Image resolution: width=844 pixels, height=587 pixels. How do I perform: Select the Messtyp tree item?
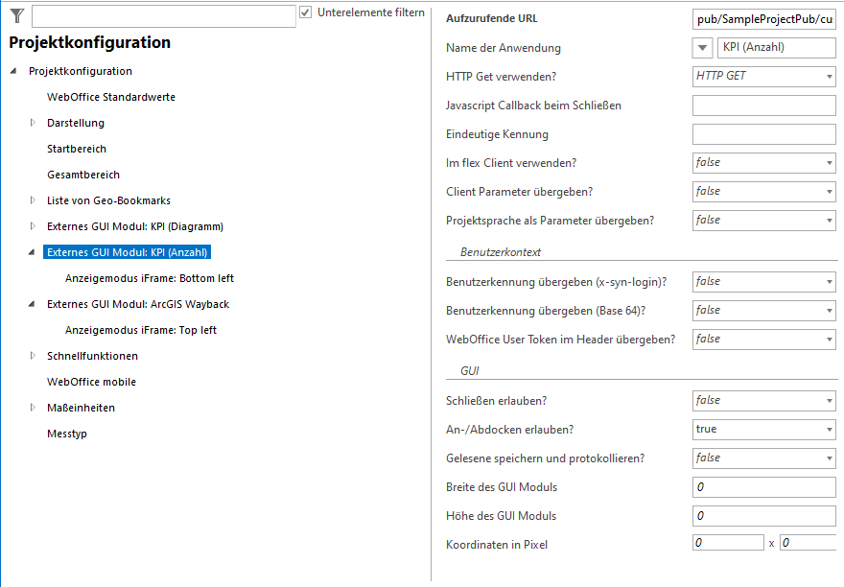pyautogui.click(x=67, y=434)
